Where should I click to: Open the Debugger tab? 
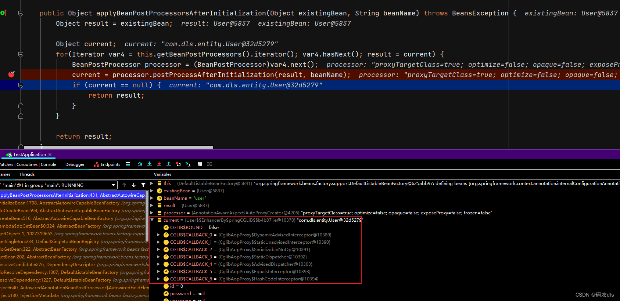click(x=75, y=164)
